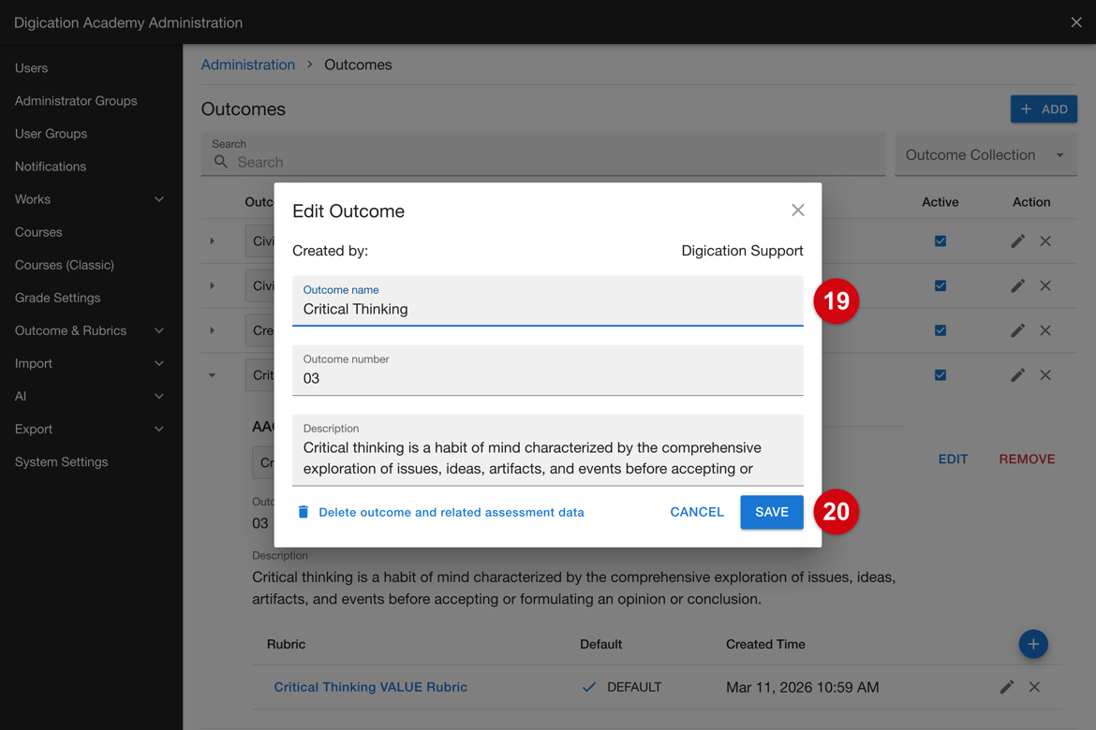Open the Critical Thinking VALUE Rubric link

(x=370, y=687)
